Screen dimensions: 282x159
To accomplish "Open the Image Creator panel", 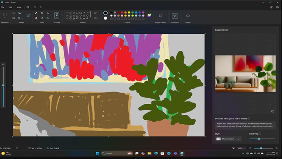I will point(161,16).
